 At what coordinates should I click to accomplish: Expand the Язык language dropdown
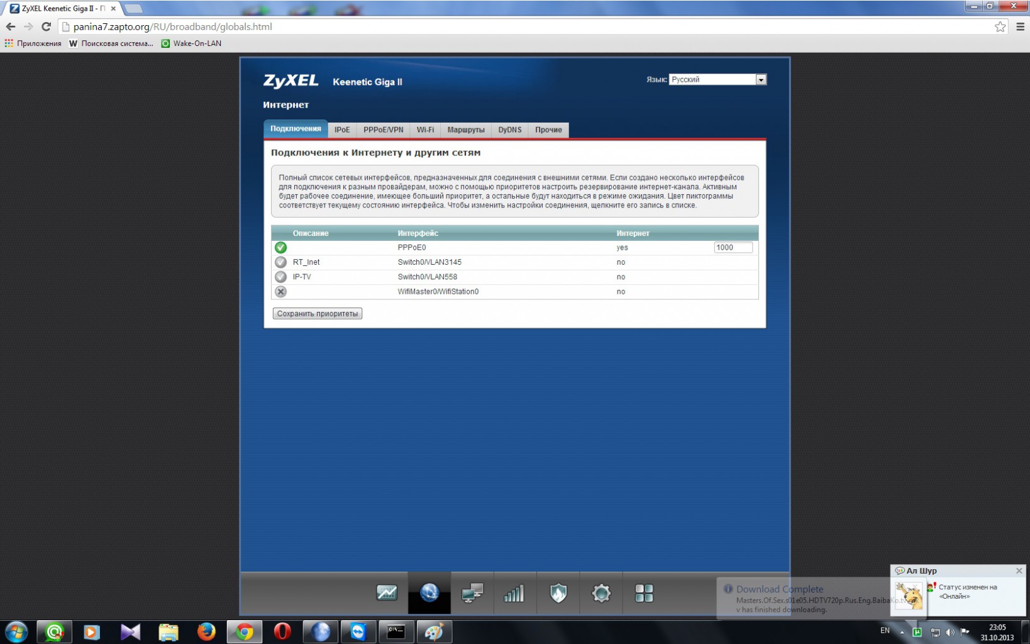pyautogui.click(x=717, y=80)
